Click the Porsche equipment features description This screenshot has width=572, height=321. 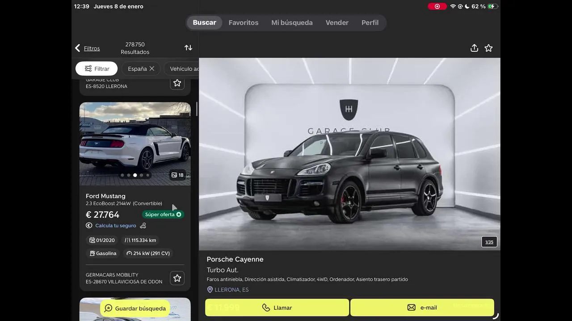coord(307,280)
